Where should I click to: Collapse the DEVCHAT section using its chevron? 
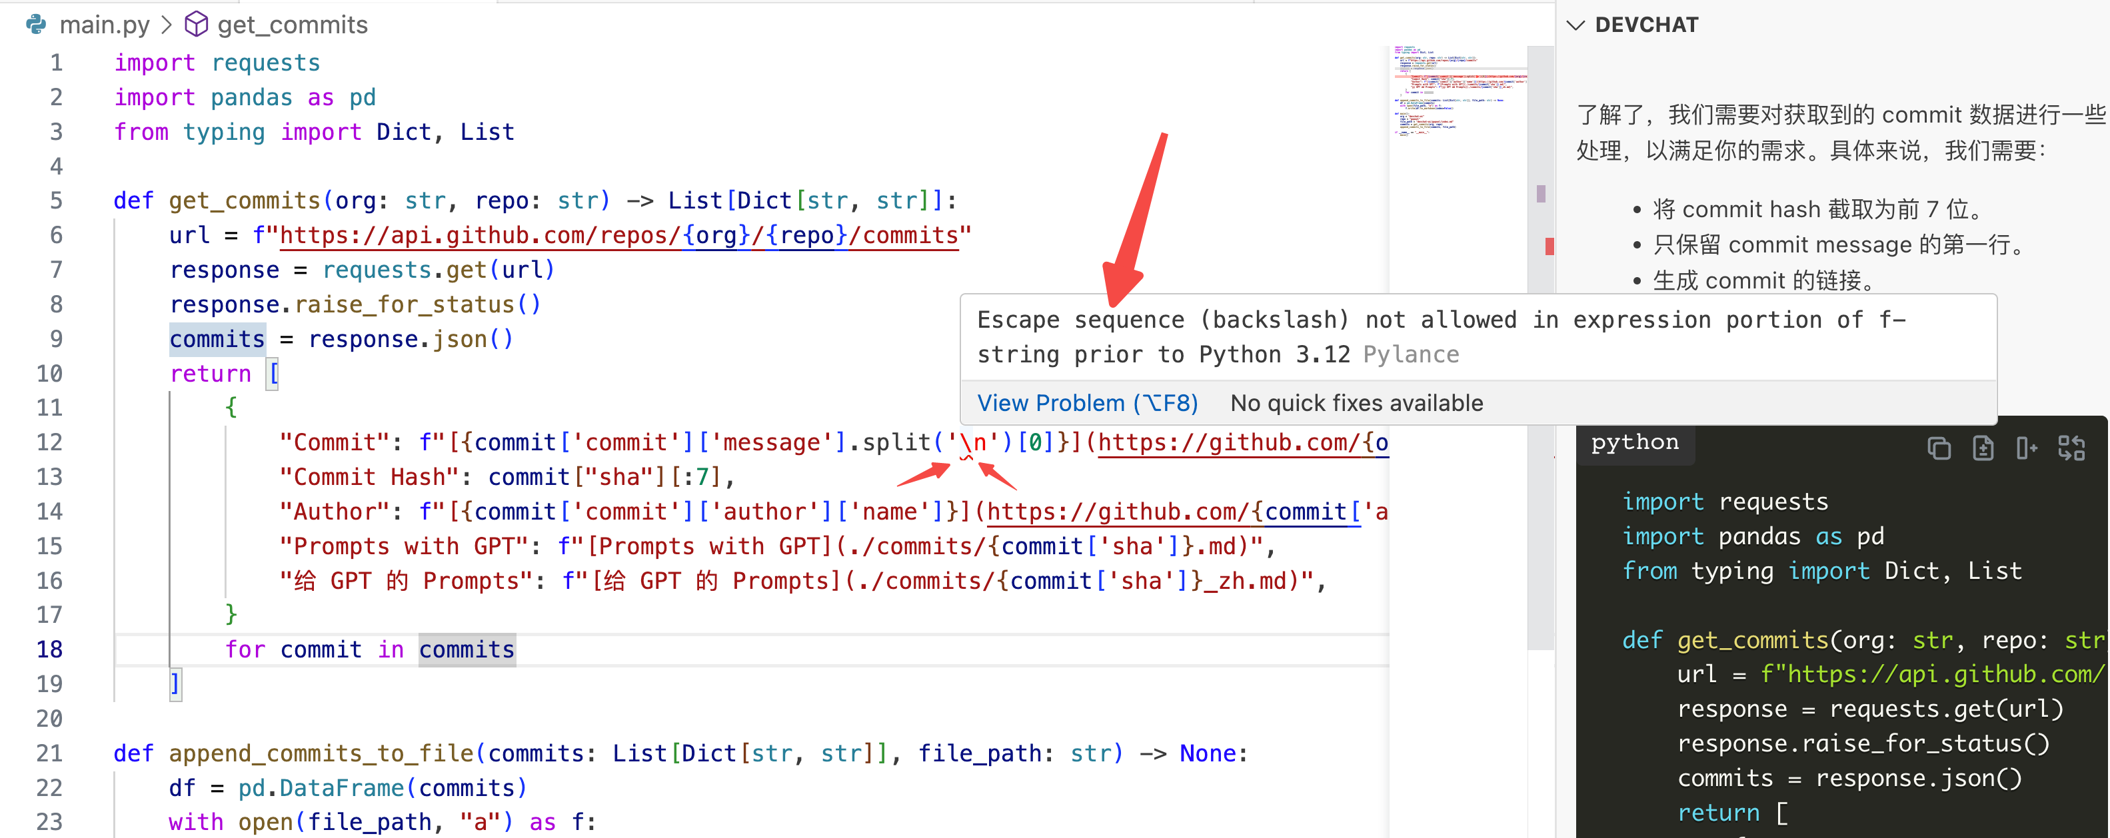point(1576,25)
